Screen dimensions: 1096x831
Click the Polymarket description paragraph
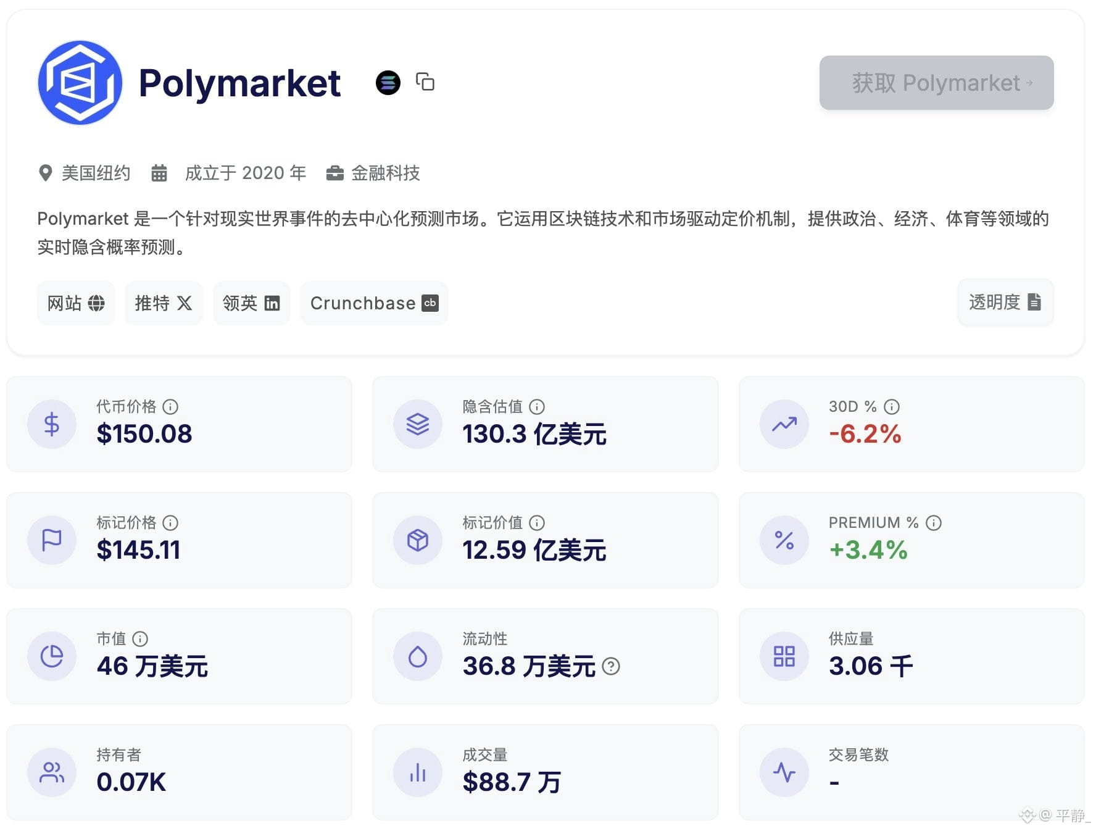point(543,233)
